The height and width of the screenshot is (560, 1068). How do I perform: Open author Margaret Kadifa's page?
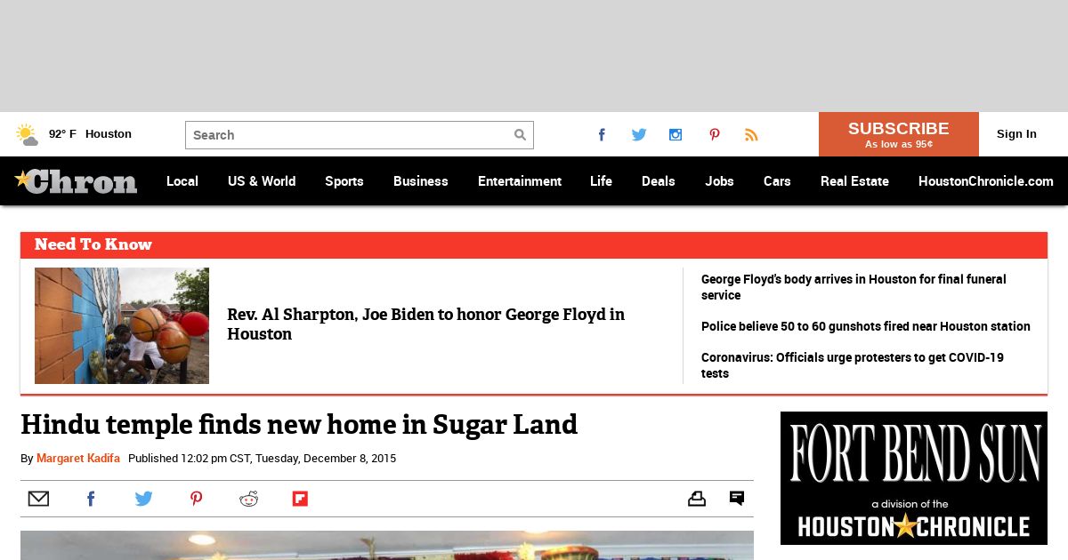(78, 459)
